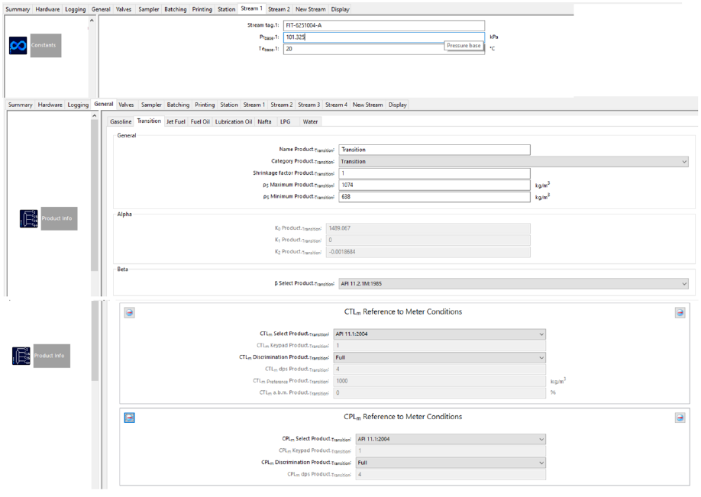
Task: Open Display tab in top window
Action: click(x=341, y=9)
